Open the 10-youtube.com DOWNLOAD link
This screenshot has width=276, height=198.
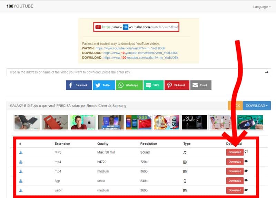tap(140, 53)
